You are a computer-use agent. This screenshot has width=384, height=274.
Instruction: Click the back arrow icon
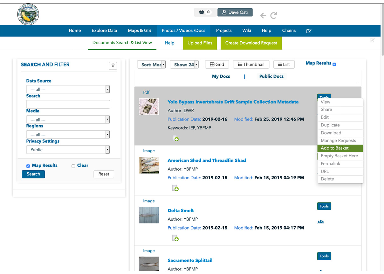point(263,15)
